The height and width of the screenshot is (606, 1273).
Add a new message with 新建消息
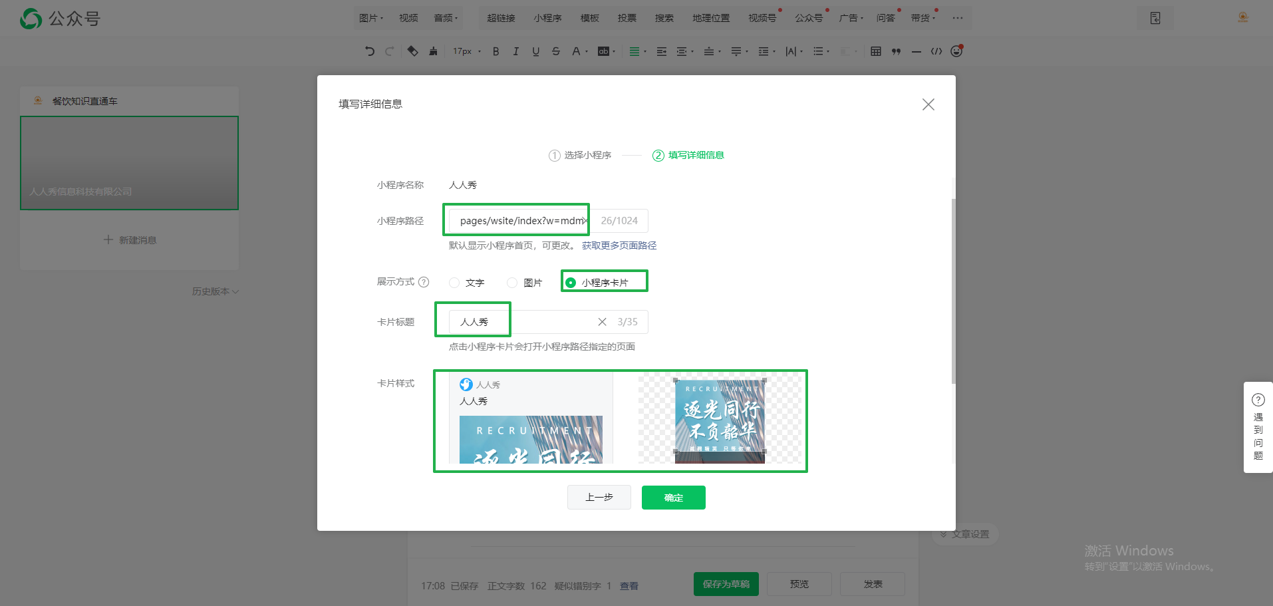tap(130, 239)
